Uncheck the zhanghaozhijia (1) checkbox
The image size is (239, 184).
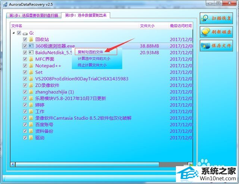click(25, 92)
